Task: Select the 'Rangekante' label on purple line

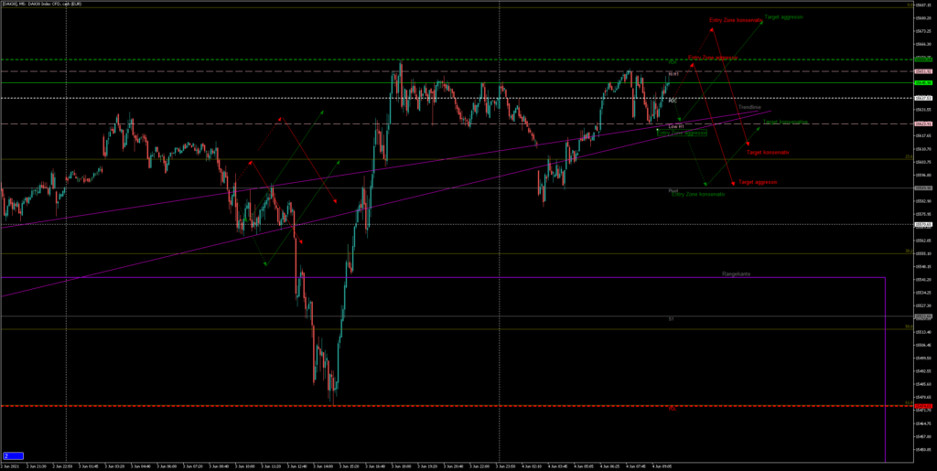Action: pyautogui.click(x=737, y=273)
